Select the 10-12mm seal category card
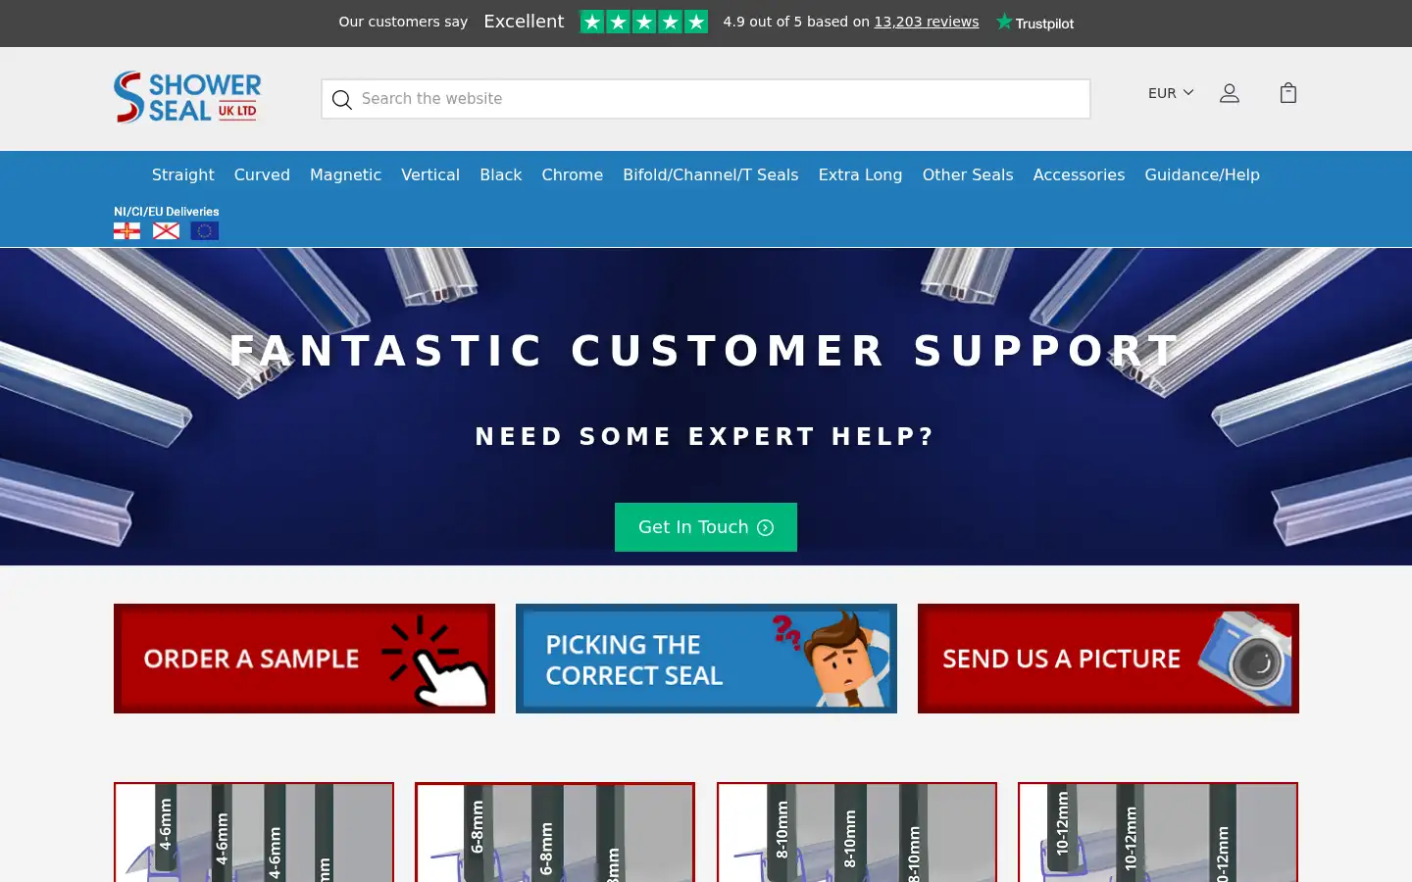The image size is (1412, 882). tap(1158, 832)
